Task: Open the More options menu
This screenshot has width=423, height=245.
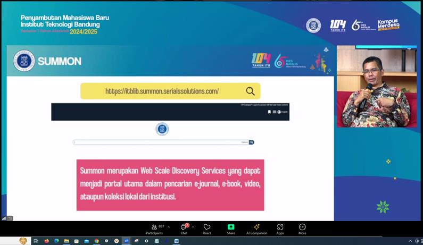Action: coord(302,230)
